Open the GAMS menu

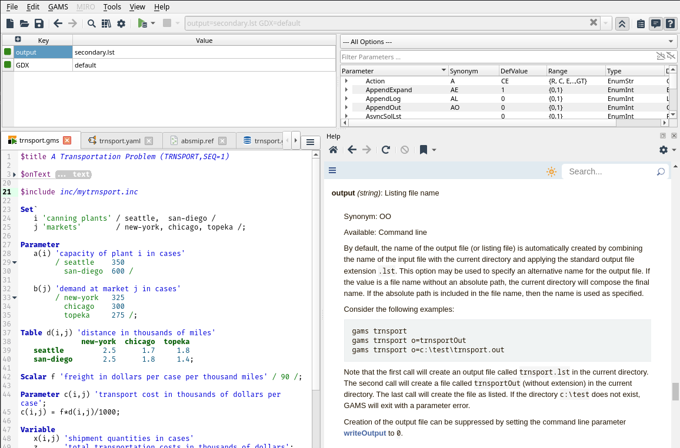pos(58,6)
